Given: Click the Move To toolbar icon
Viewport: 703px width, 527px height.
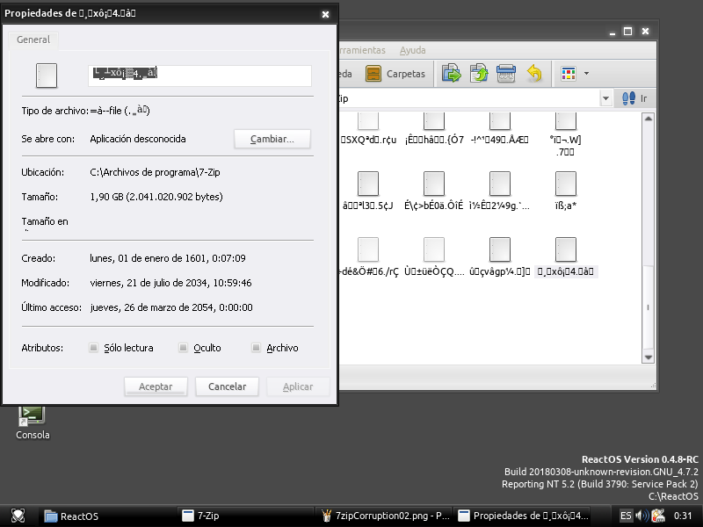Looking at the screenshot, I should tap(452, 74).
